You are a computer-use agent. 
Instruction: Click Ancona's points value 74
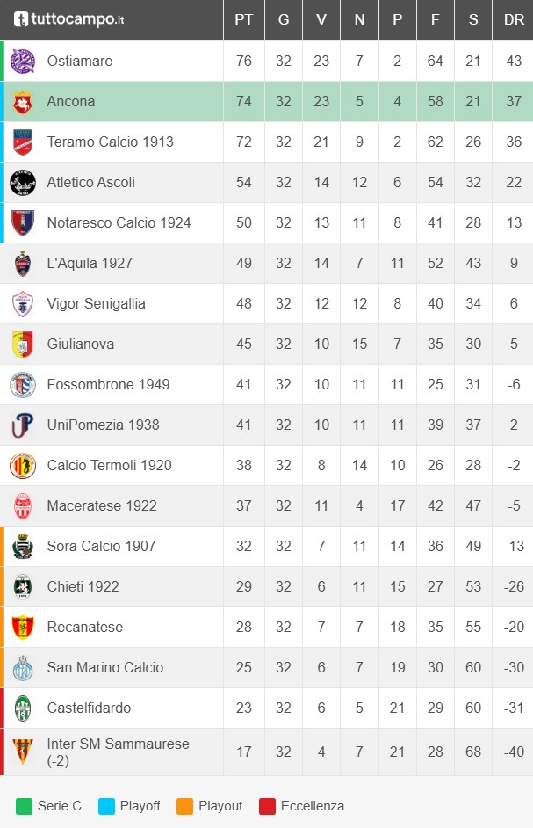coord(244,102)
